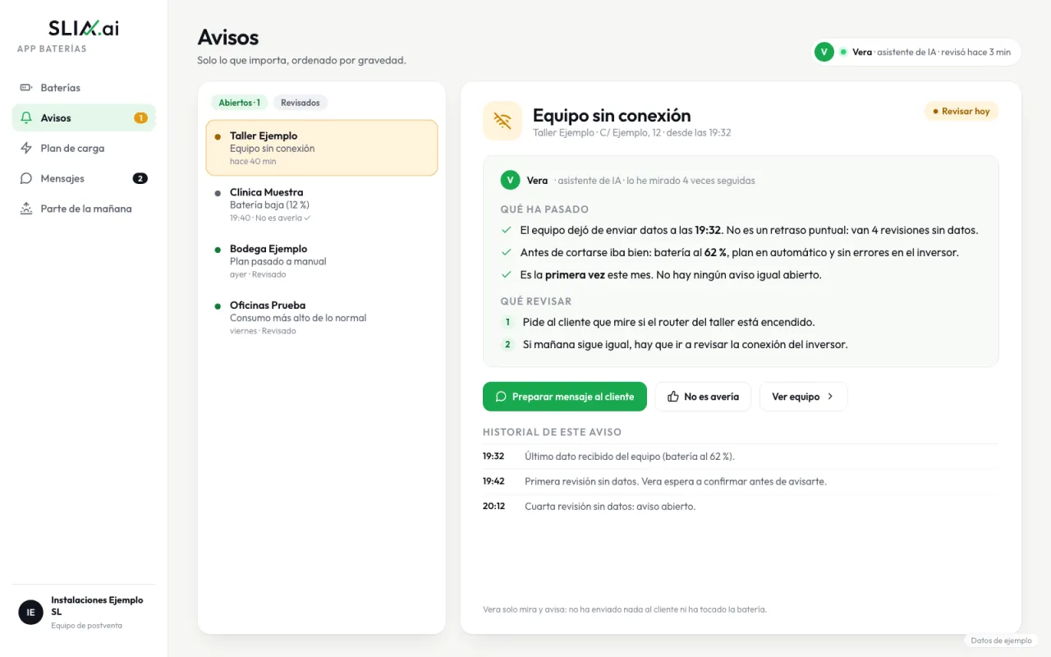Click the battery icon beside Baterías

pos(26,88)
